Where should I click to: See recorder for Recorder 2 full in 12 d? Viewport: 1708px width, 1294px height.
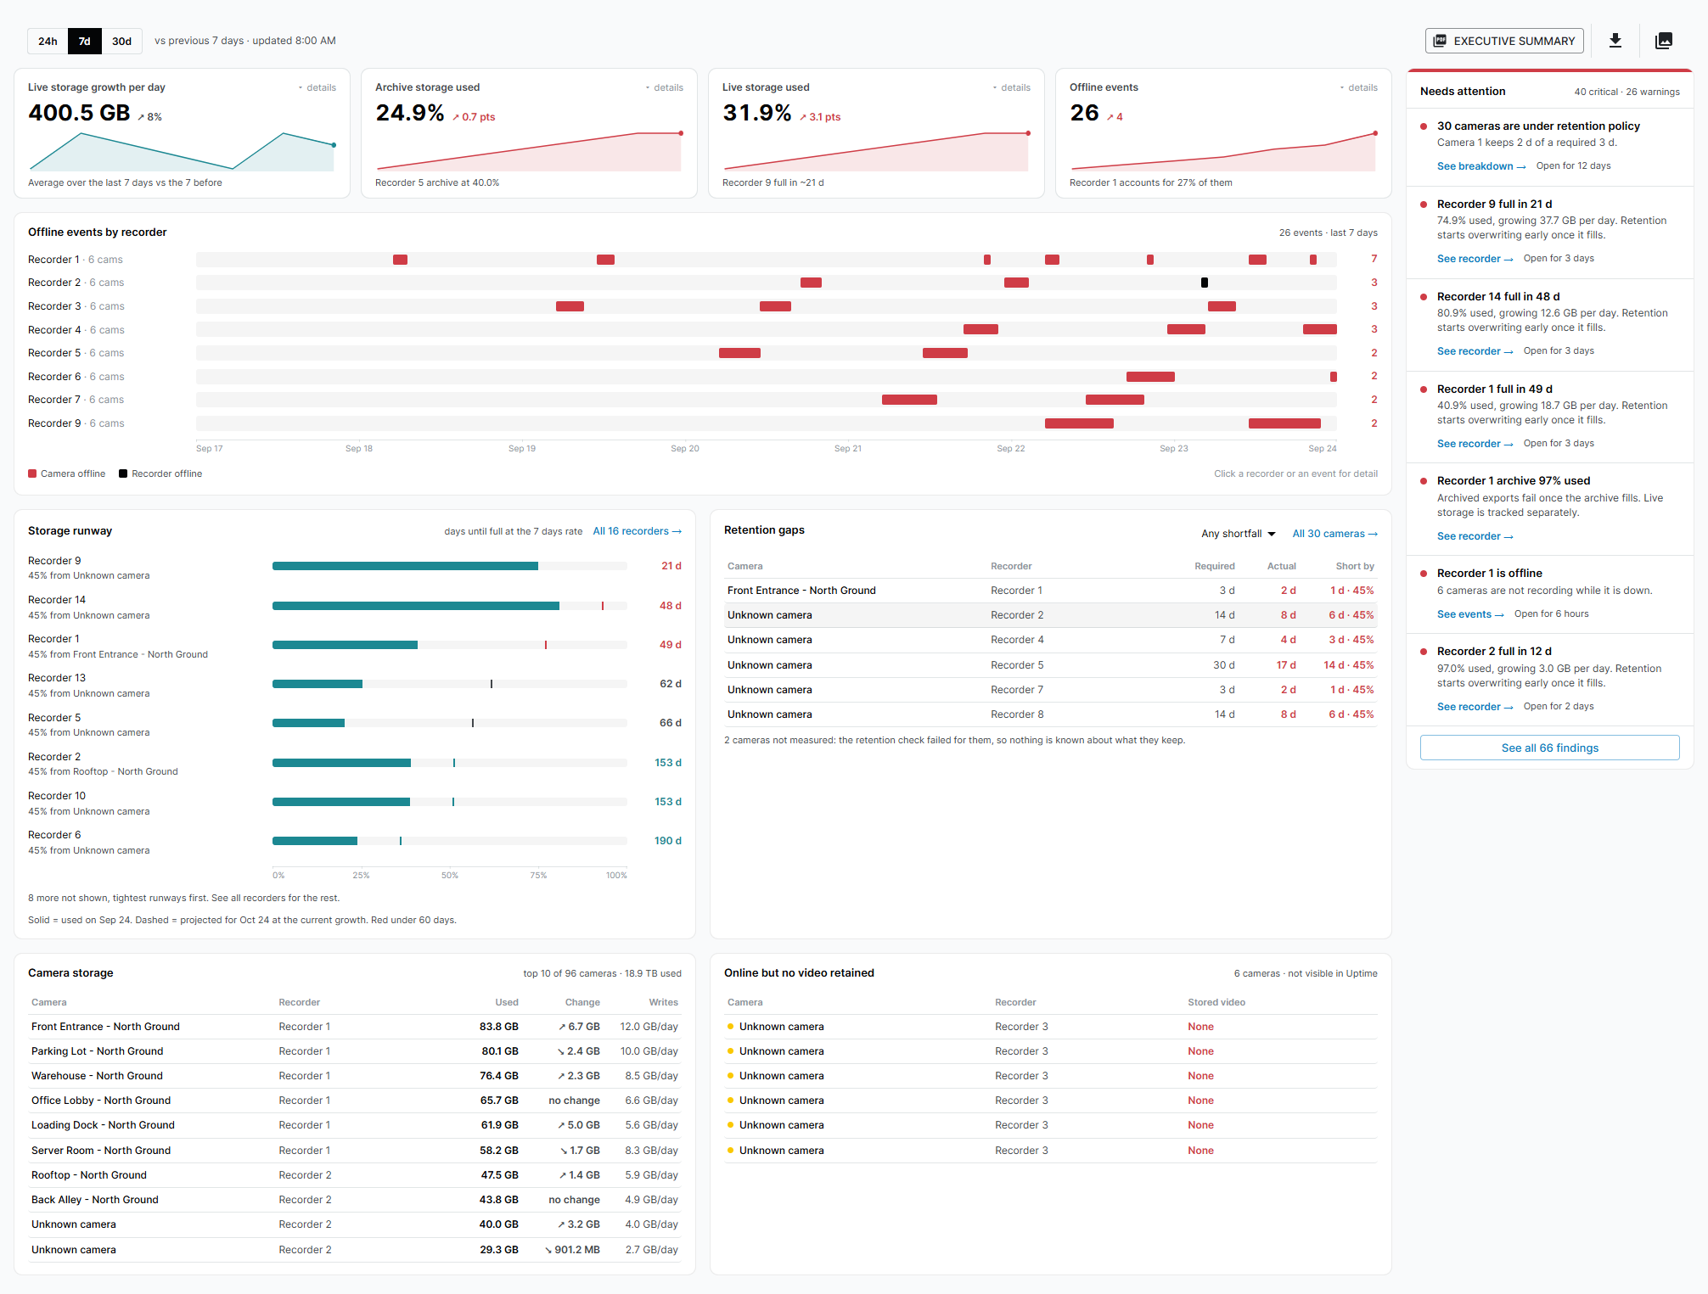1475,707
